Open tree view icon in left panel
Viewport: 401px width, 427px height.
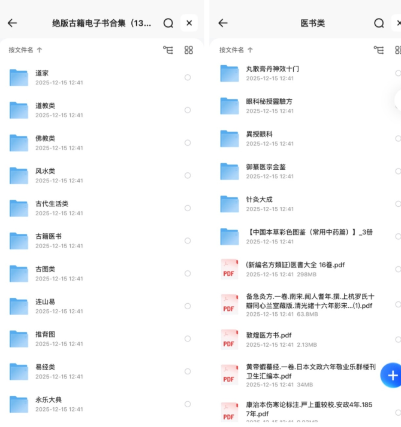(x=168, y=50)
